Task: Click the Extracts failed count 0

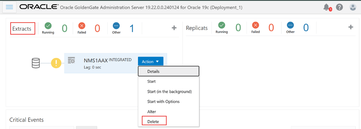Action: [x=97, y=28]
